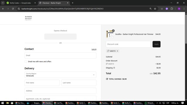Click the Total Savings tag icon
This screenshot has height=105, width=187.
[107, 79]
